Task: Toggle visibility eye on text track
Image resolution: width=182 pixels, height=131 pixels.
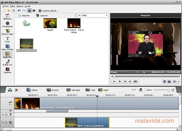Action: pyautogui.click(x=3, y=115)
